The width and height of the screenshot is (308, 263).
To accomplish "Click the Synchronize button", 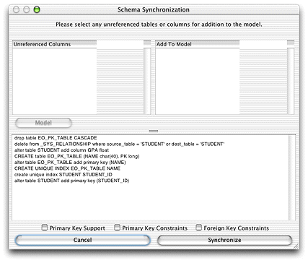I will (224, 240).
